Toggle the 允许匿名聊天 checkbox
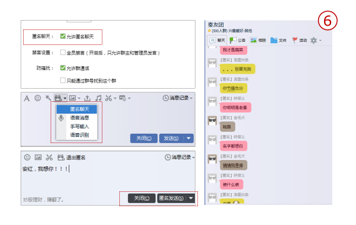Viewport: 356px width, 225px height. [62, 36]
